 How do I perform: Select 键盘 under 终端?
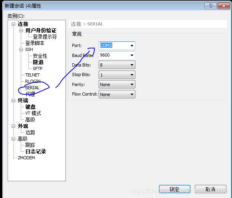(30, 107)
